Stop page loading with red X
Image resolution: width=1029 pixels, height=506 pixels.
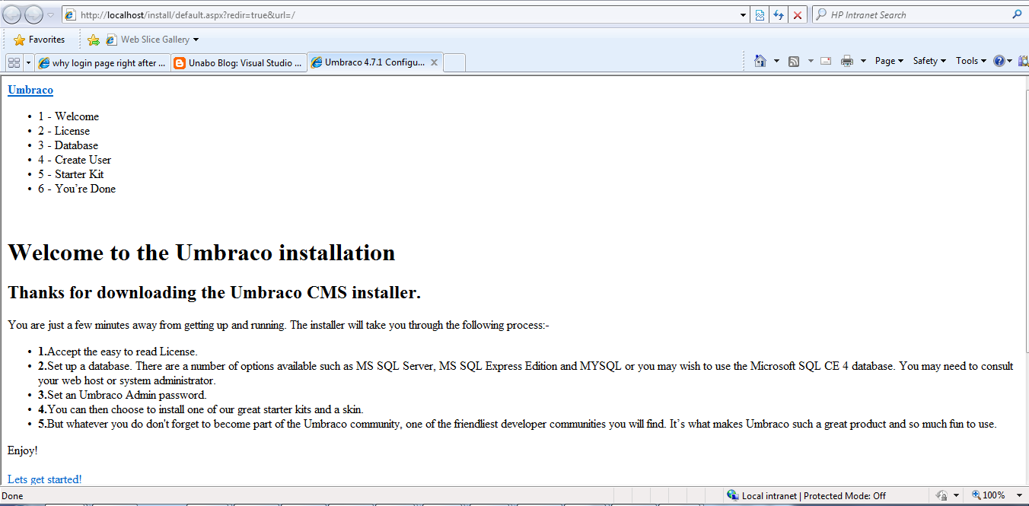(798, 15)
